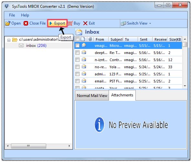Image resolution: width=192 pixels, height=162 pixels.
Task: Check the email... PST Fi... checkbox
Action: coord(77,81)
